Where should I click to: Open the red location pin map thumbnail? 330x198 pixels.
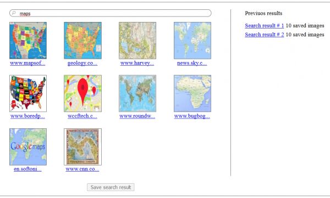coord(82,93)
